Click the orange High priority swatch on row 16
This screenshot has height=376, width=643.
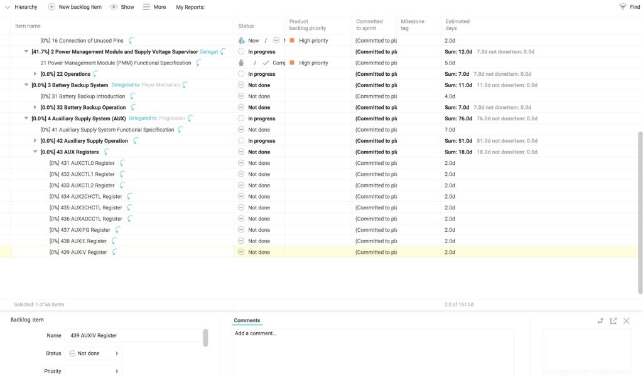coord(292,41)
